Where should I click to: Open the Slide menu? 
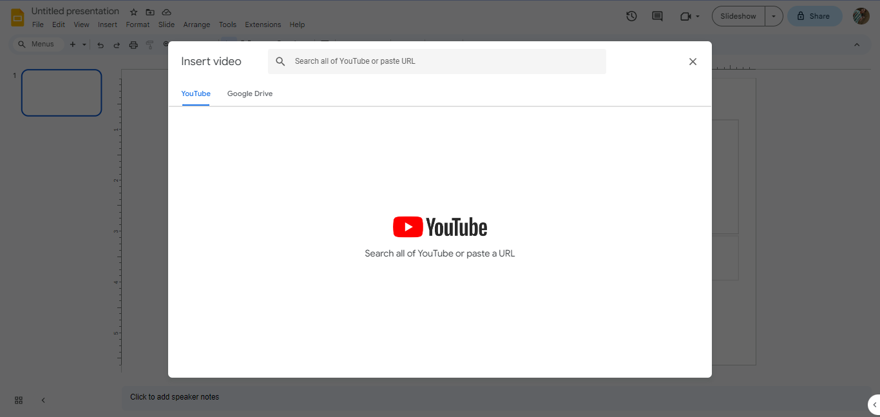tap(166, 24)
